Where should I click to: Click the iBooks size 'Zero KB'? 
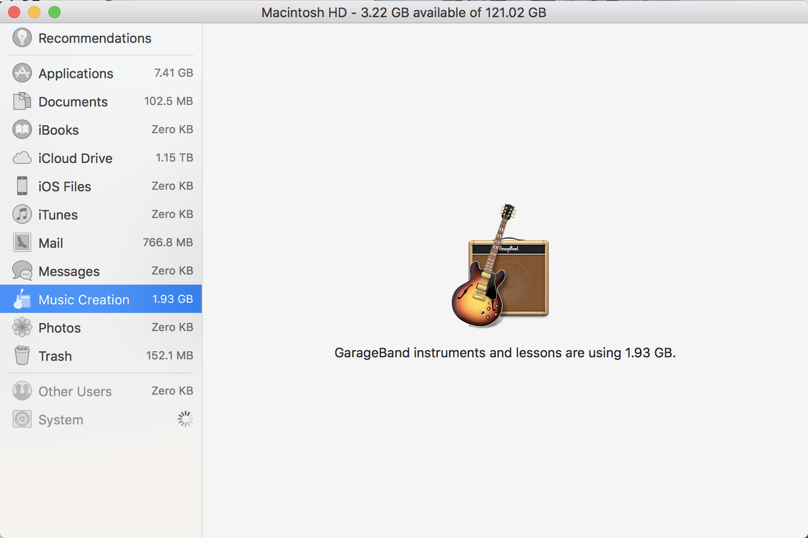(172, 129)
